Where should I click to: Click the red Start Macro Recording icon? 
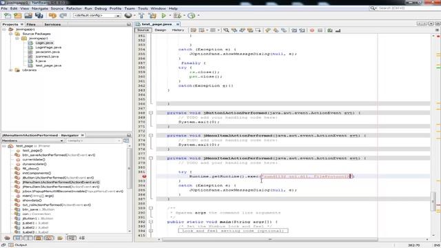[312, 30]
